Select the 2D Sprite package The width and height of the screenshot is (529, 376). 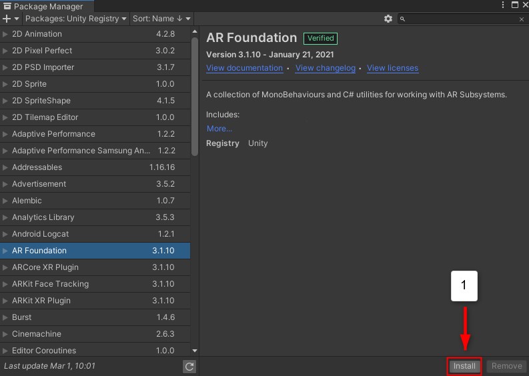tap(95, 84)
